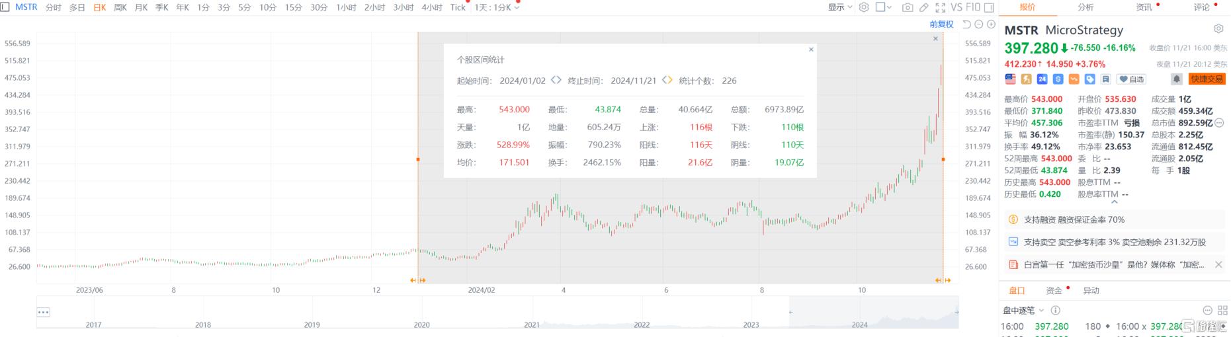Open F10 company info
Image resolution: width=1231 pixels, height=337 pixels.
click(x=973, y=7)
